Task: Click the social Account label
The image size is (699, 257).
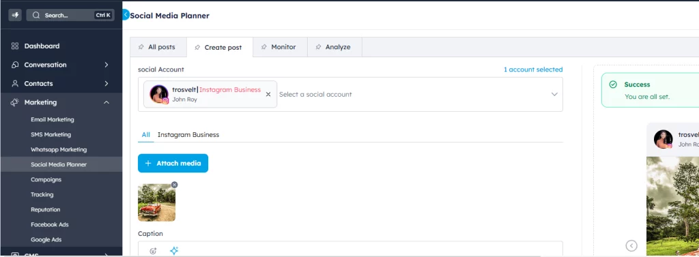Action: point(161,70)
